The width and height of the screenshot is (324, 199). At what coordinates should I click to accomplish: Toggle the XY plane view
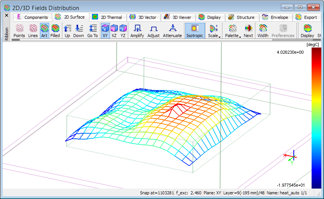click(x=105, y=31)
